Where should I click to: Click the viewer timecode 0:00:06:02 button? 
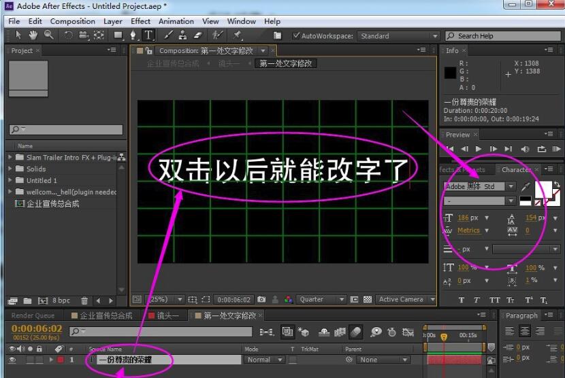pos(233,300)
